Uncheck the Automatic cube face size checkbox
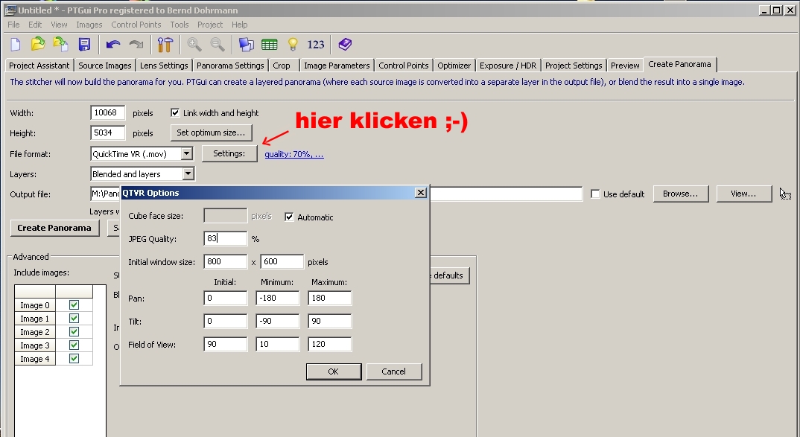Viewport: 800px width, 437px height. [290, 217]
